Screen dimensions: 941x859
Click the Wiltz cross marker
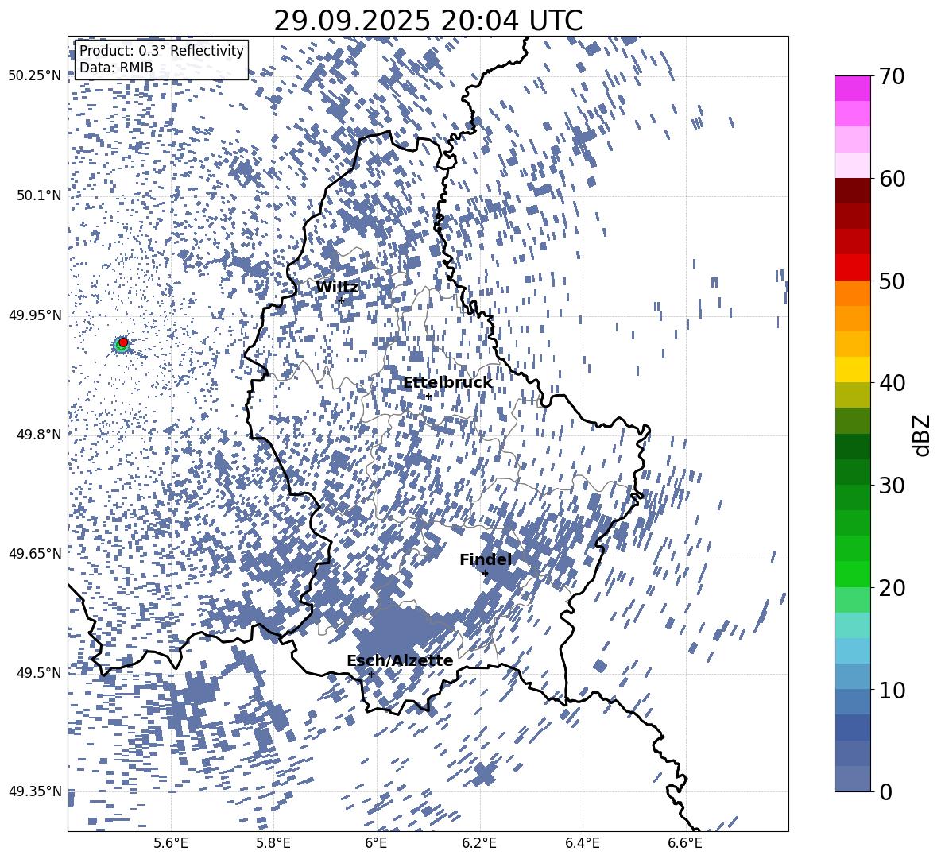point(341,300)
